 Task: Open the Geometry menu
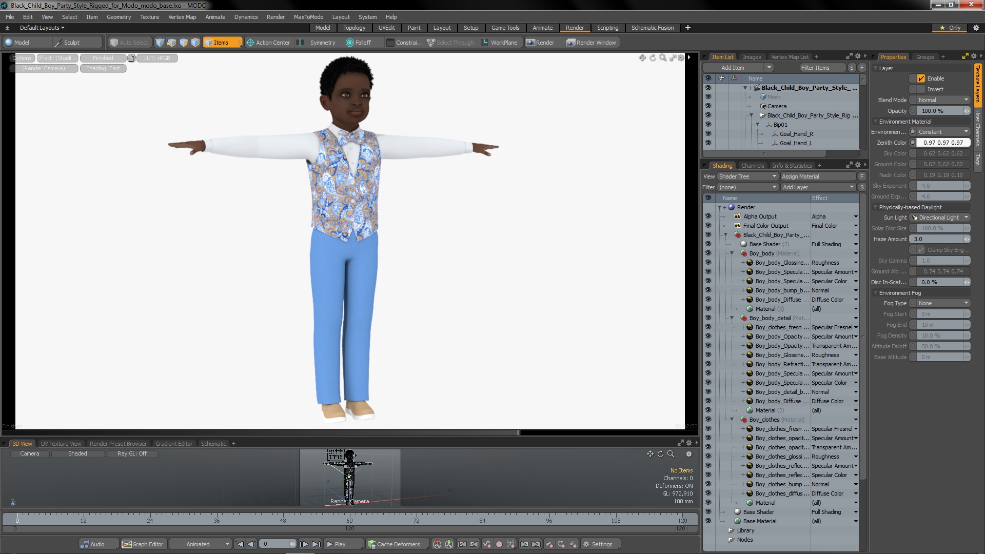tap(119, 17)
